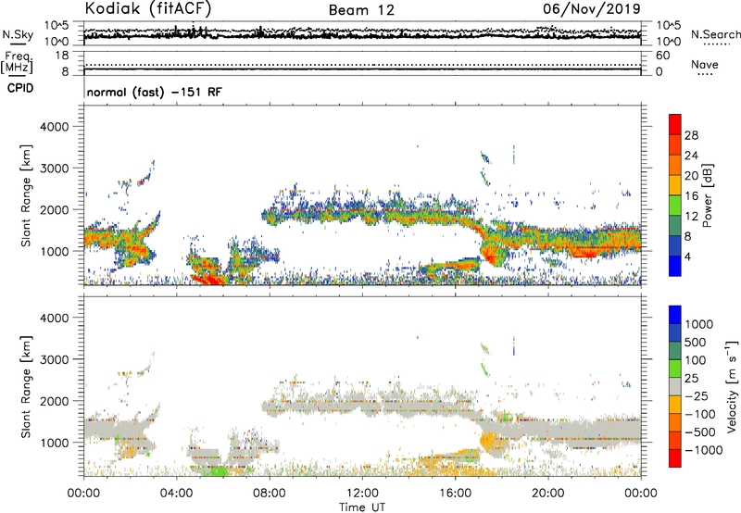Viewport: 741px width, 513px height.
Task: Click the '16' power colorbar tick
Action: pos(691,196)
